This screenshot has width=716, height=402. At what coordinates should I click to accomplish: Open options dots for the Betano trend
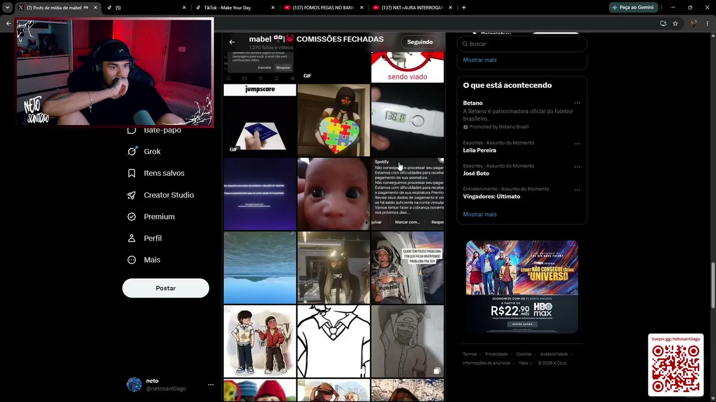click(x=577, y=103)
